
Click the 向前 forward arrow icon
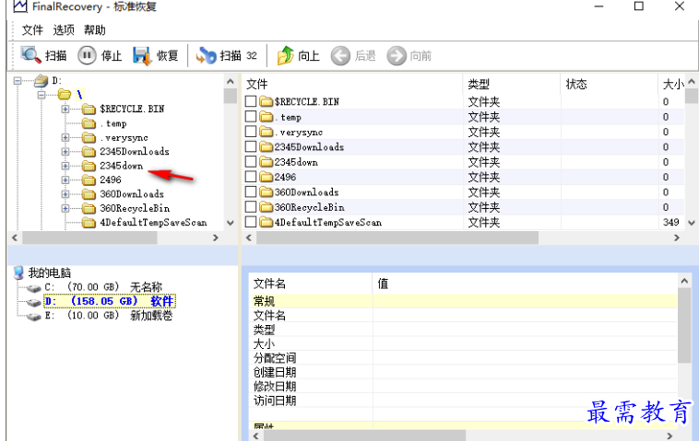pyautogui.click(x=397, y=56)
